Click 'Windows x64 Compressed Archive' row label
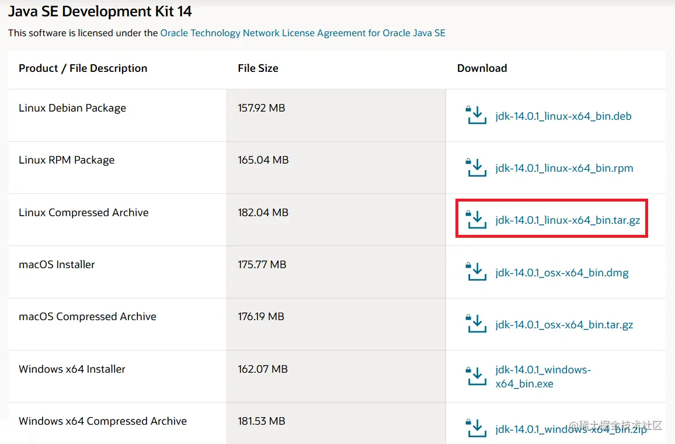The image size is (675, 444). click(x=103, y=421)
